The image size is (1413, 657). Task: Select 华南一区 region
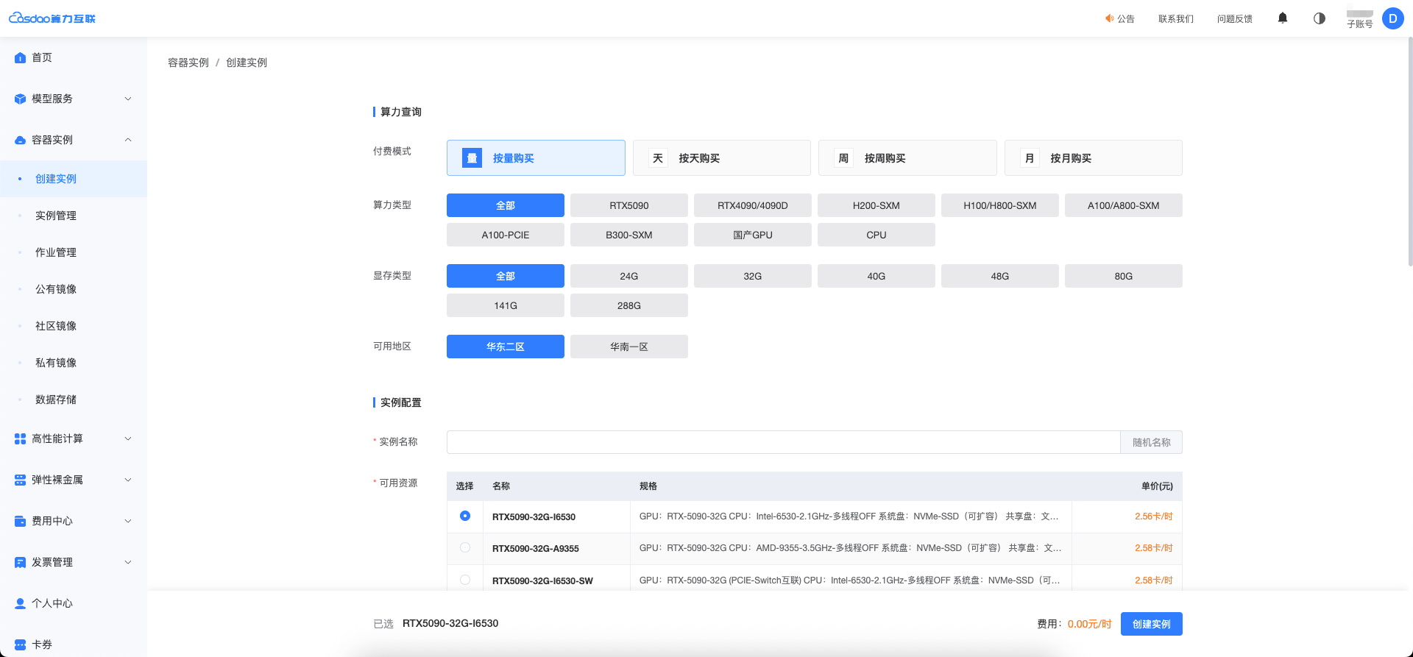pos(629,347)
